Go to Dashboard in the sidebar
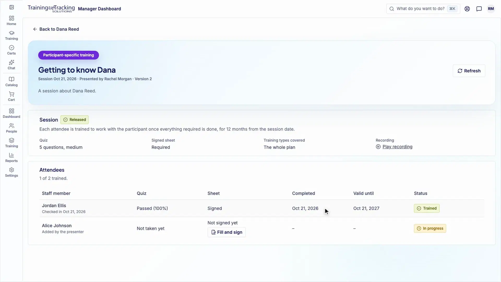The image size is (501, 282). [11, 113]
